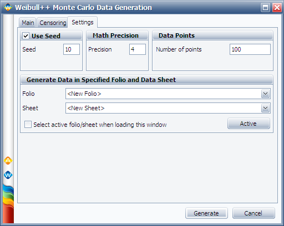Enable select active folio/sheet when loading

click(28, 125)
